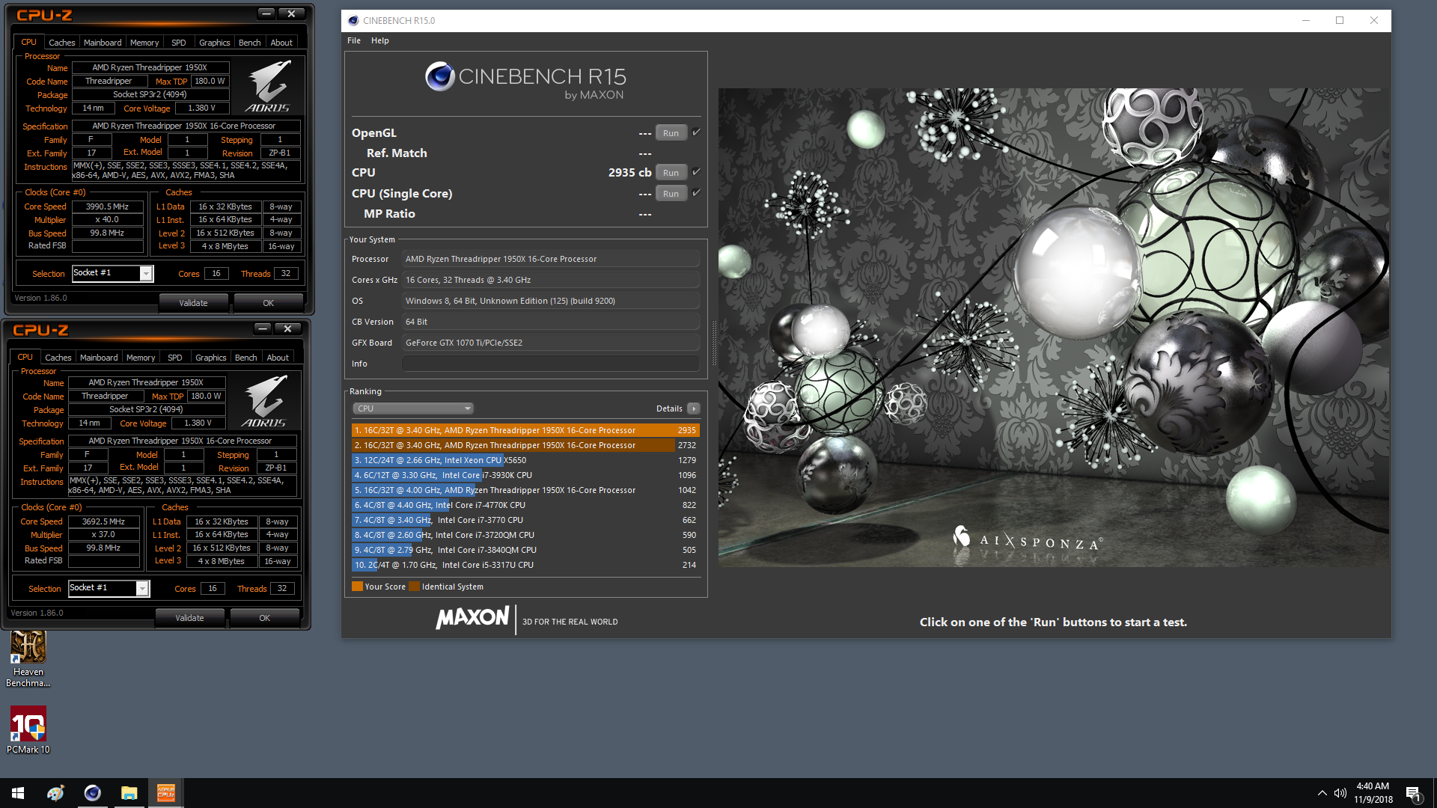The width and height of the screenshot is (1437, 808).
Task: Click AORUS logo in lower CPU-Z
Action: pyautogui.click(x=264, y=402)
